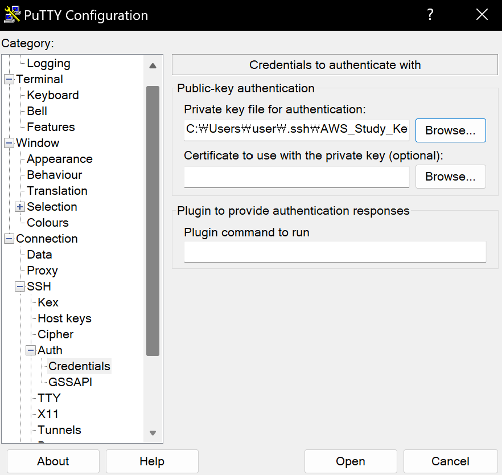Open the Data settings
The image size is (502, 475).
click(39, 255)
